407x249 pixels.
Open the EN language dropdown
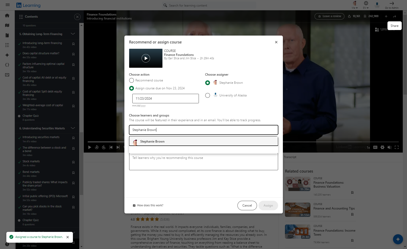click(x=366, y=5)
